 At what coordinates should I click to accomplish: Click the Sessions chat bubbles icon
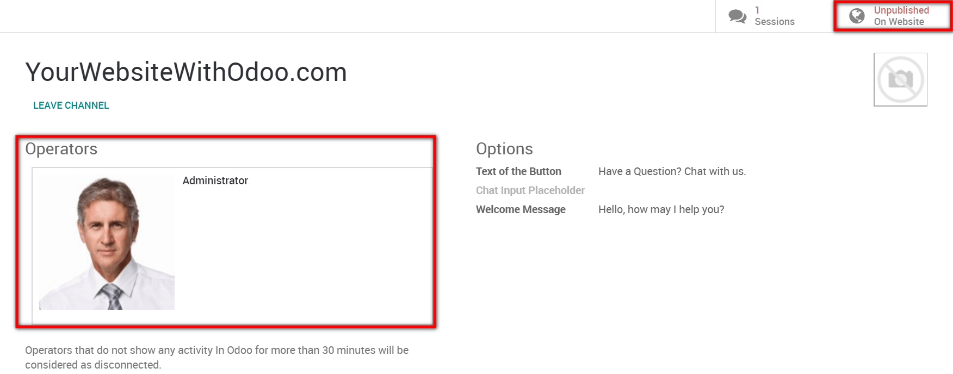tap(737, 16)
